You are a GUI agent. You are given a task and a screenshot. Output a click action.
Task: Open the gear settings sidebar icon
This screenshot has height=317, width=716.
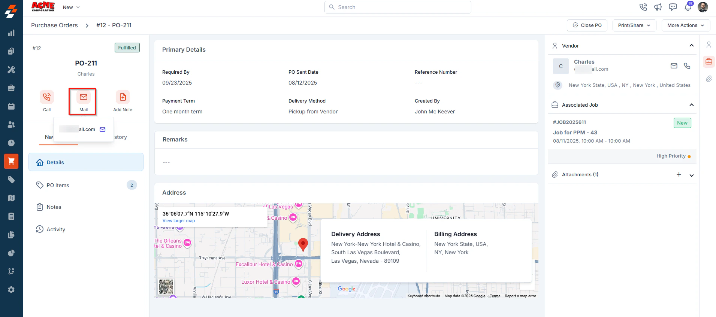[11, 290]
